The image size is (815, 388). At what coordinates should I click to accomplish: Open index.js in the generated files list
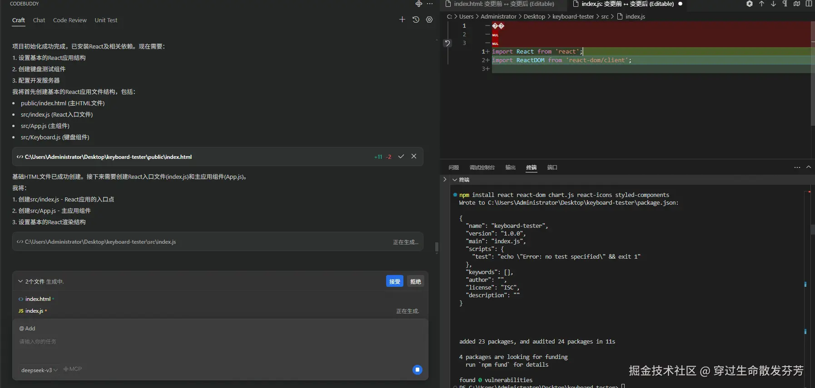pos(34,311)
